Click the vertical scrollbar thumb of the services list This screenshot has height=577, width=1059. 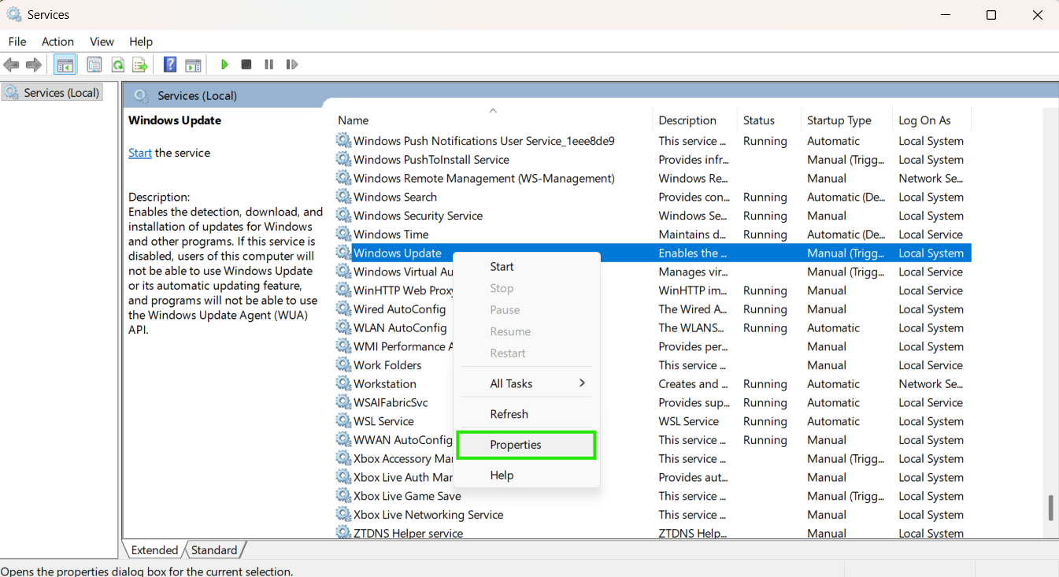1050,508
